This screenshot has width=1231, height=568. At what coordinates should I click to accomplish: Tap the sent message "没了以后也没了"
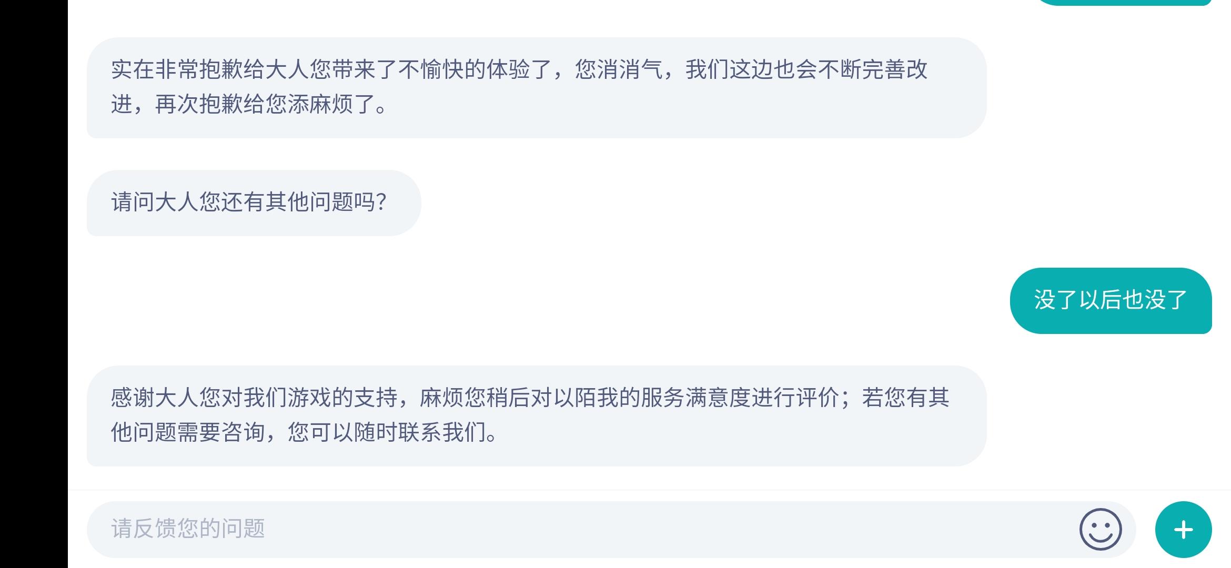coord(1111,300)
